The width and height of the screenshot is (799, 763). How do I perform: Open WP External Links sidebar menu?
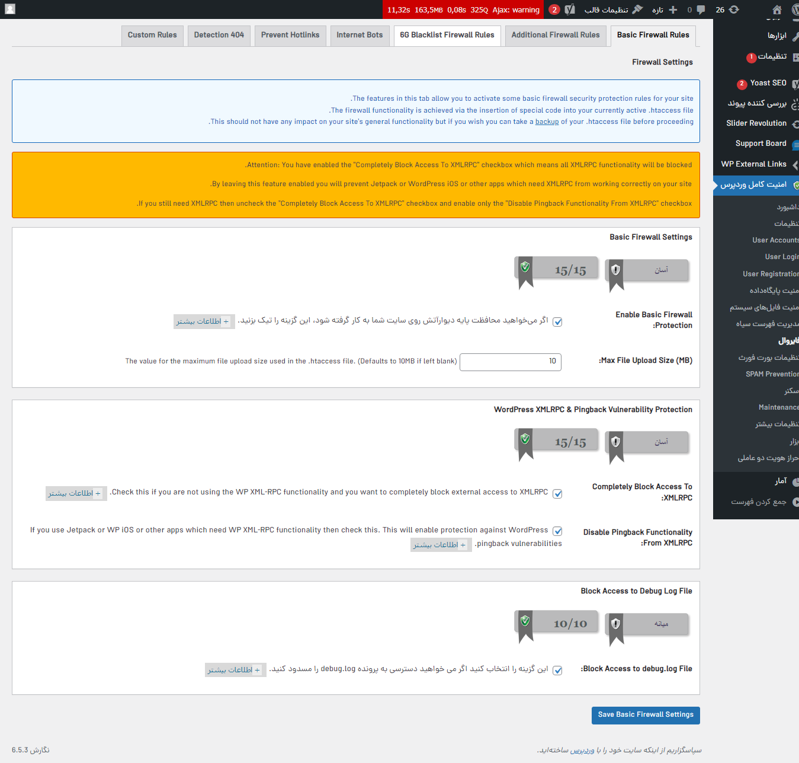(753, 164)
